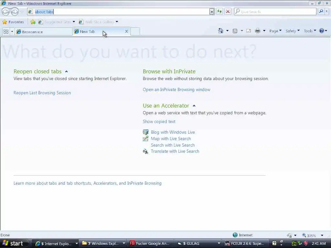The width and height of the screenshot is (331, 248).
Task: Click Search with Live Search link
Action: (173, 145)
